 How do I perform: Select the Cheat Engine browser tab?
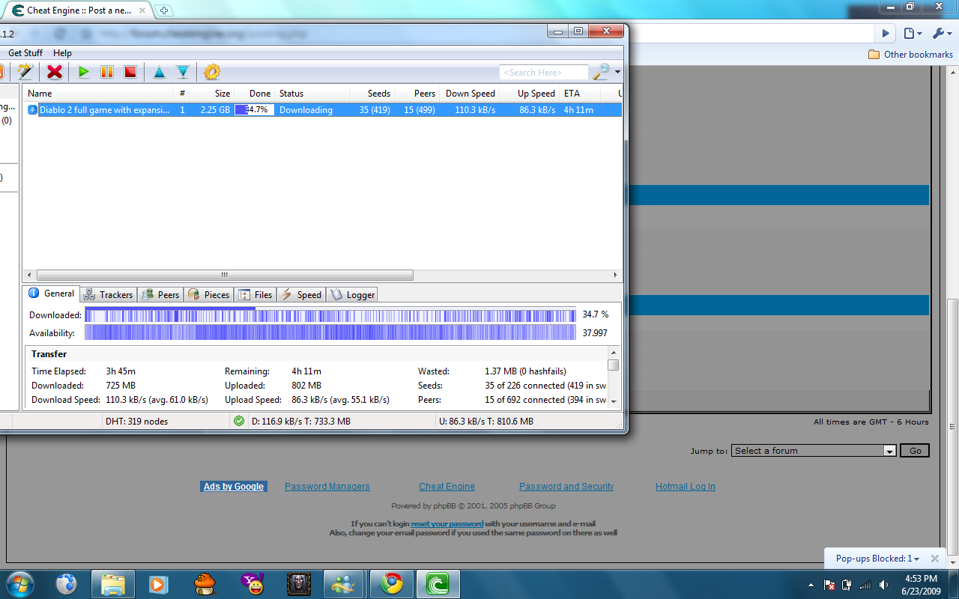[x=79, y=10]
